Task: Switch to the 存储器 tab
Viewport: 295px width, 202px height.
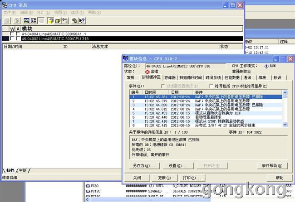Action: (x=170, y=77)
